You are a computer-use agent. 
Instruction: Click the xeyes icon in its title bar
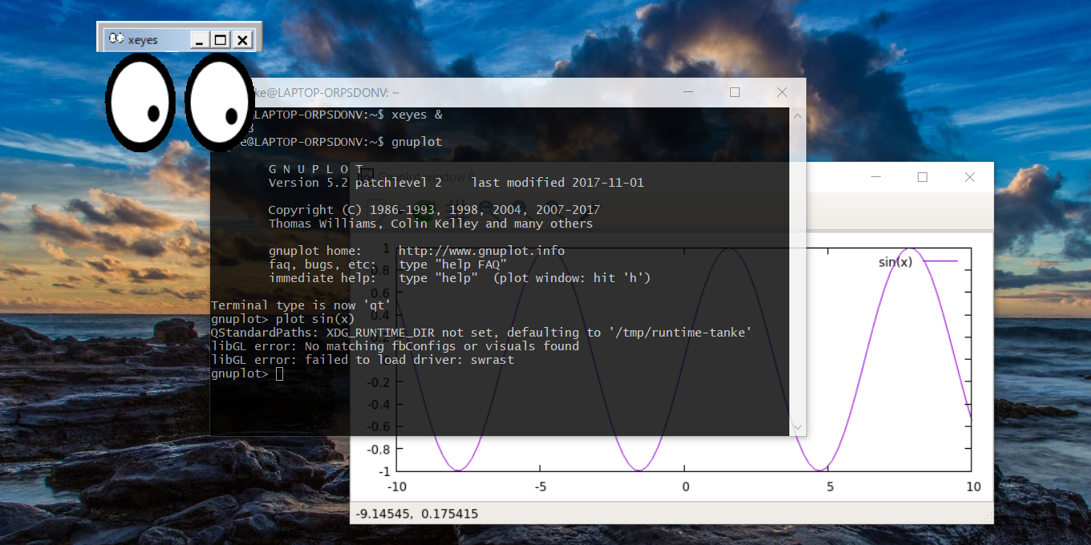[x=116, y=38]
